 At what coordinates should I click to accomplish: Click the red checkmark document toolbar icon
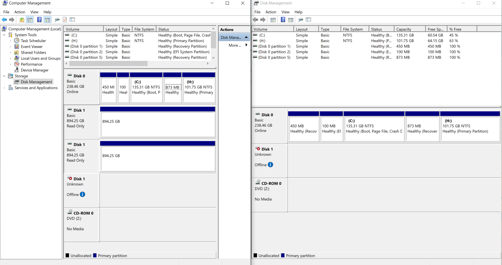65,20
